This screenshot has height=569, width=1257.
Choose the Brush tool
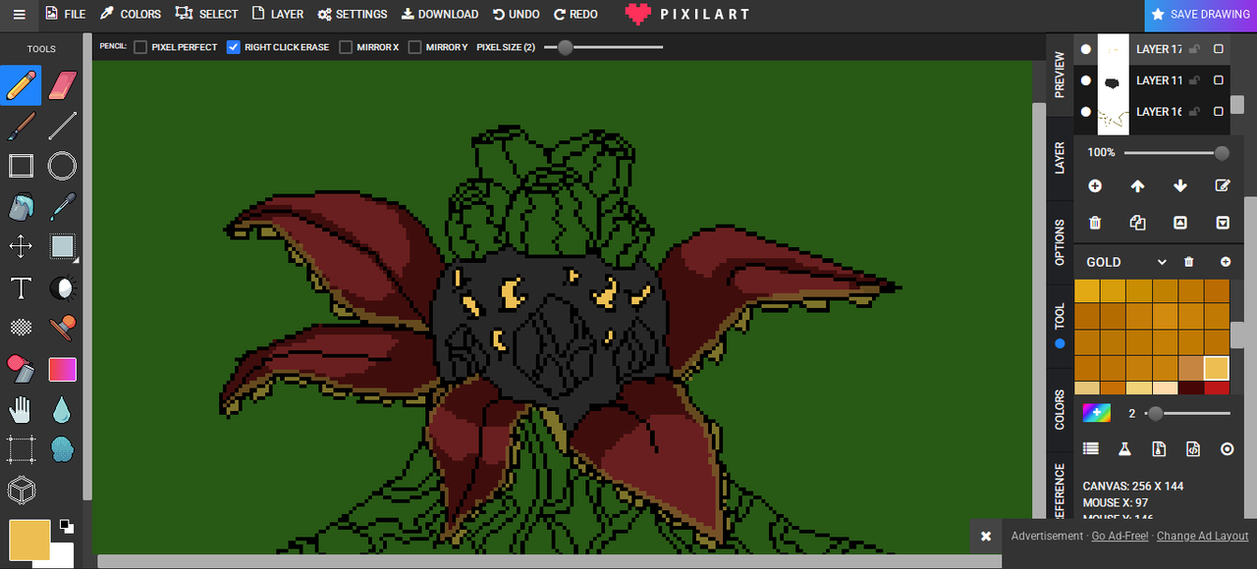point(21,126)
